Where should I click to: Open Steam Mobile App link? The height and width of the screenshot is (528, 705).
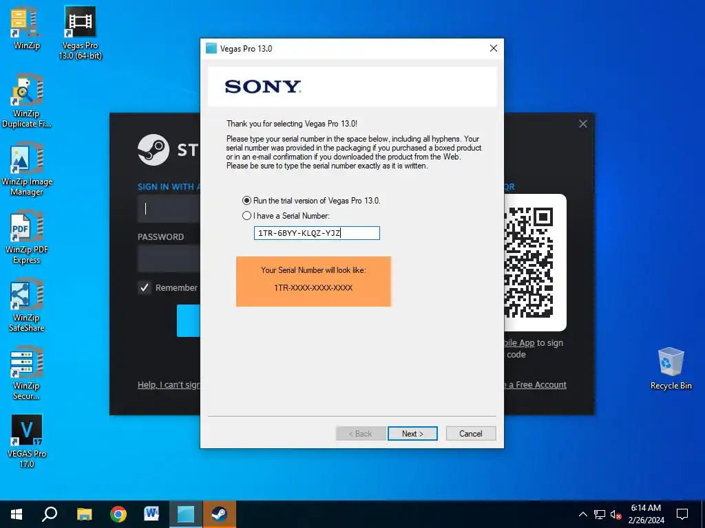(519, 343)
